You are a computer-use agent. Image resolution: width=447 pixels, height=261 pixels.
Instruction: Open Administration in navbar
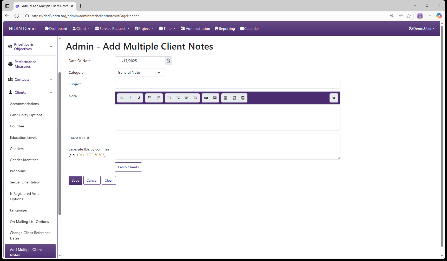[195, 29]
